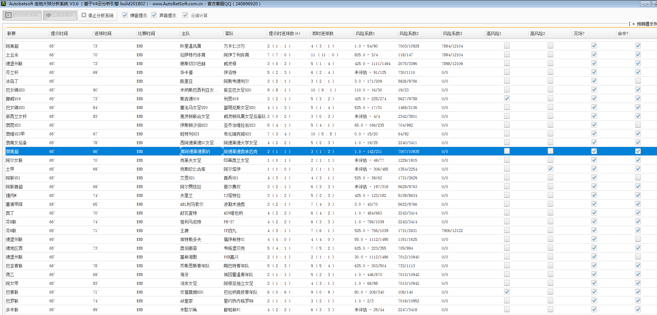
Task: Select the 土业余 league row
Action: (x=12, y=55)
